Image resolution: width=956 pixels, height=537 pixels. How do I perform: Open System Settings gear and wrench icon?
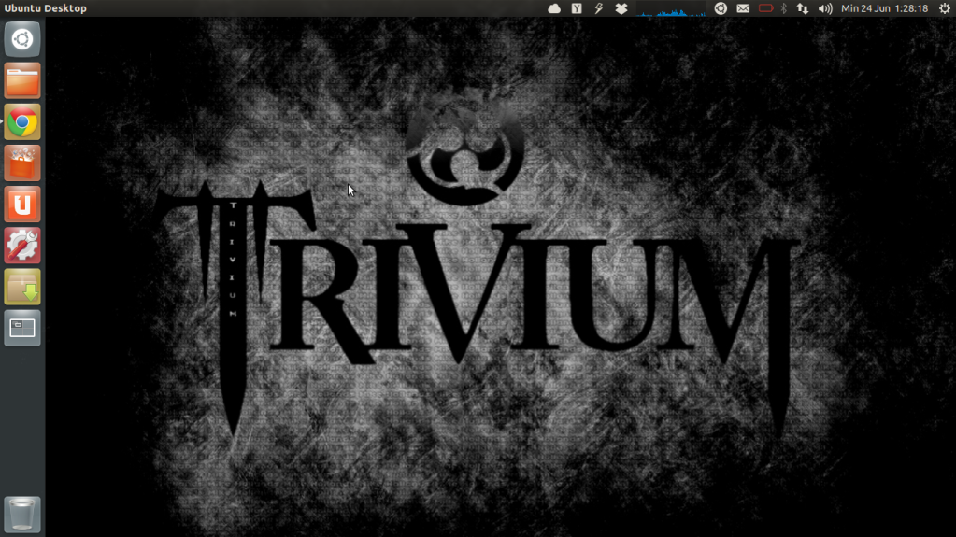click(x=22, y=246)
